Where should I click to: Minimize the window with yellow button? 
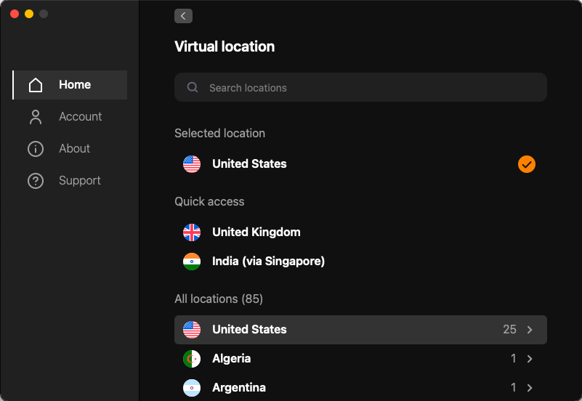tap(29, 14)
